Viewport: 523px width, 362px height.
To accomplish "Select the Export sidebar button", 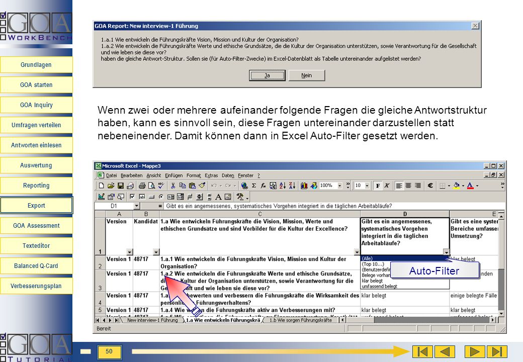I will tap(36, 205).
